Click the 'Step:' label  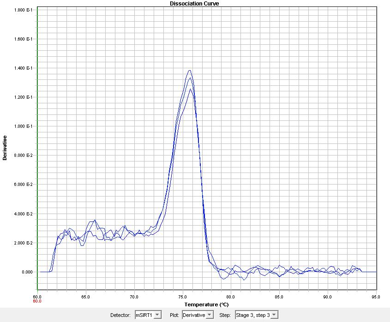click(x=225, y=315)
